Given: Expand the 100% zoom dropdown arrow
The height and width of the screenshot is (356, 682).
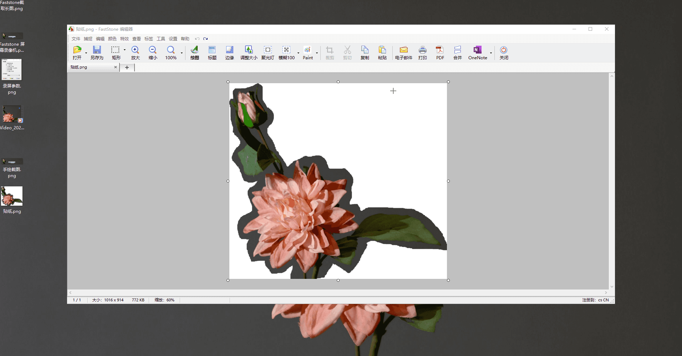Looking at the screenshot, I should click(182, 53).
